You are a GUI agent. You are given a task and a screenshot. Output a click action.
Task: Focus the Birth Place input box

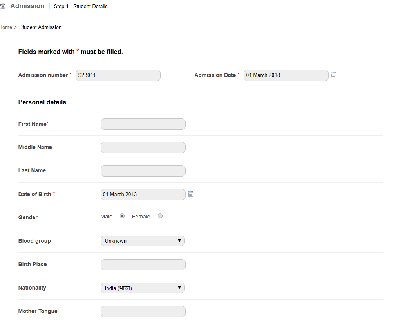pos(143,265)
